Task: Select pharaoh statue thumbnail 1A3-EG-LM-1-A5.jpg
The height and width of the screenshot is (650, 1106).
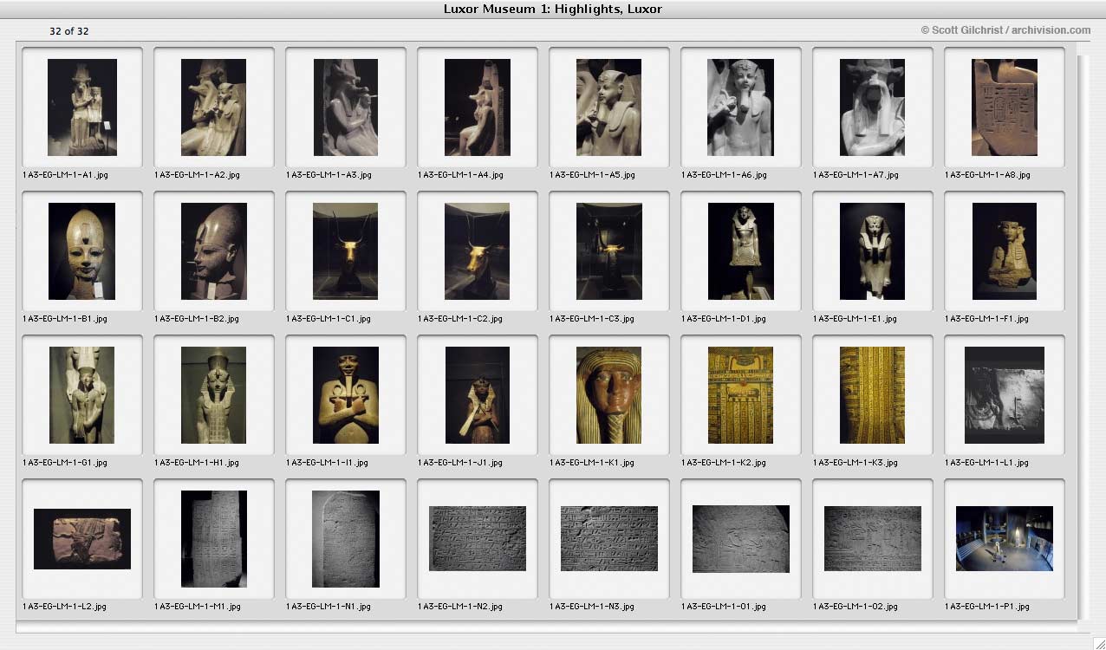Action: (609, 107)
